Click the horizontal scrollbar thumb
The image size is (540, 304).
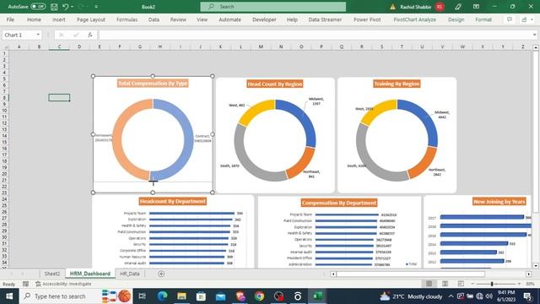point(411,274)
